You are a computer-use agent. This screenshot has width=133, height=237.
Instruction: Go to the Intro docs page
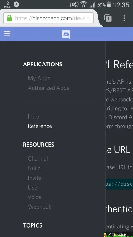click(33, 116)
